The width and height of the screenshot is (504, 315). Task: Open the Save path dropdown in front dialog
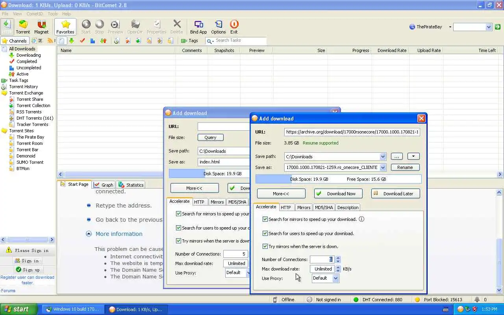(383, 157)
